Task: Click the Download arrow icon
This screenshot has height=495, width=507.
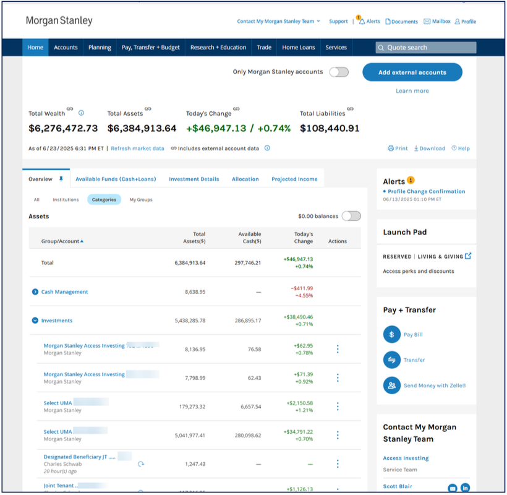Action: click(x=416, y=148)
